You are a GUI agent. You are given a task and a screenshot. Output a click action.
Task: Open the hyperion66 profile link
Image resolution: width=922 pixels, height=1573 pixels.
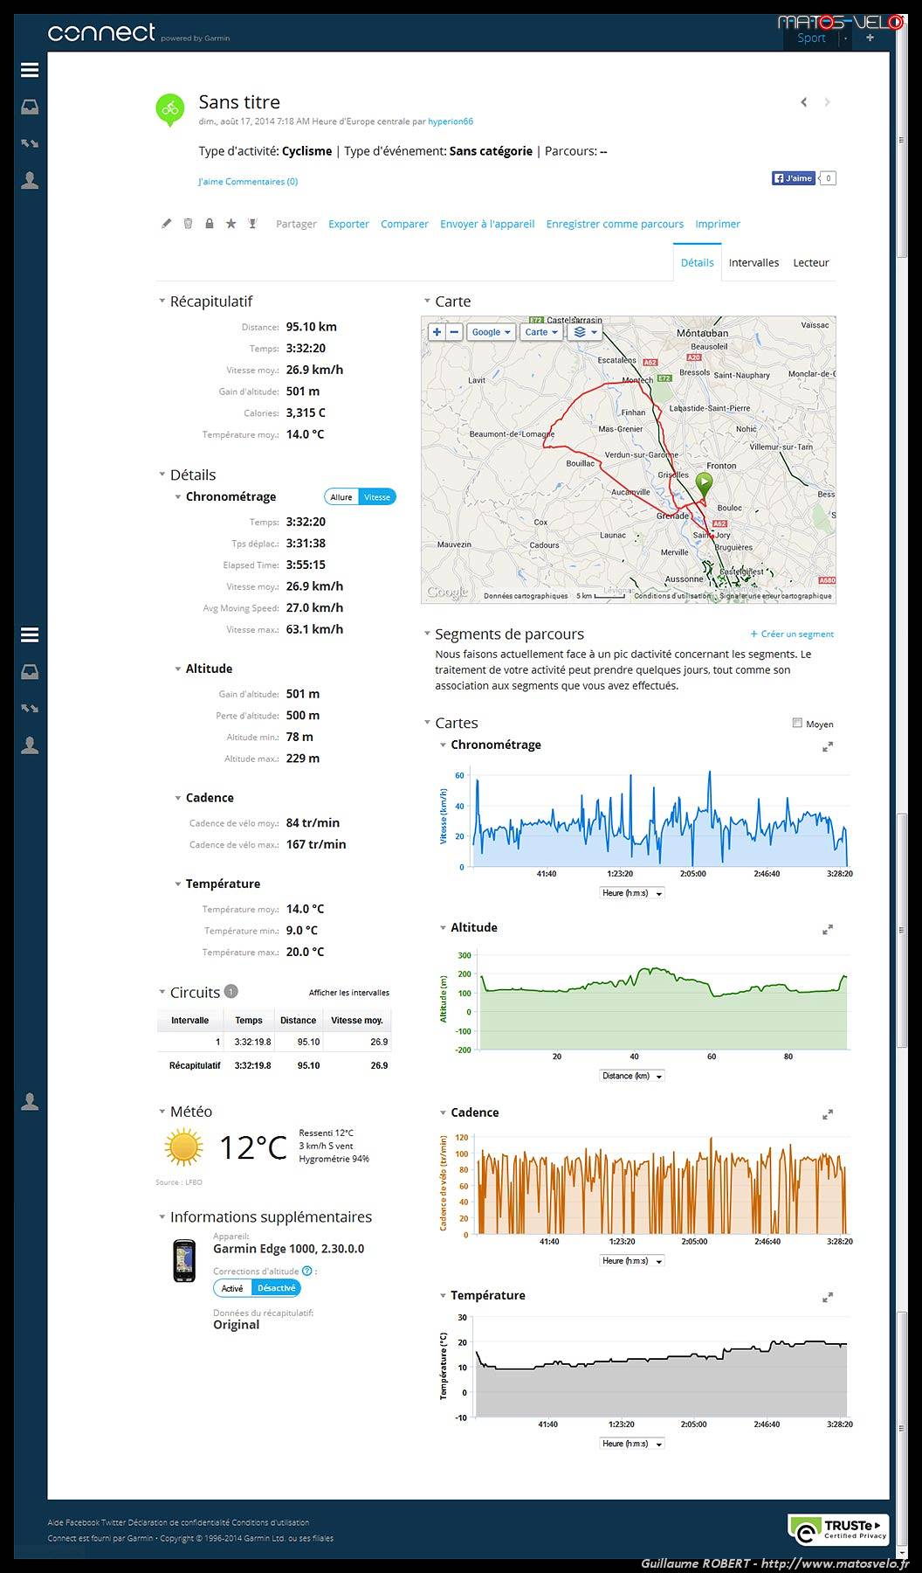451,121
